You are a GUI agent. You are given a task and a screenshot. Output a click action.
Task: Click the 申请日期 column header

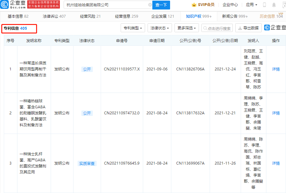[157, 40]
